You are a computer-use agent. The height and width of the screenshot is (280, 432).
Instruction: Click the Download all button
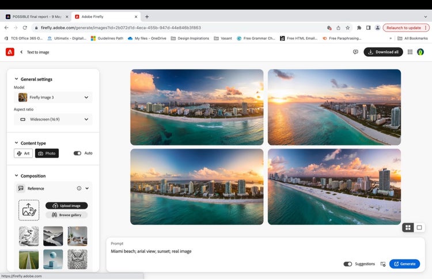(x=383, y=52)
